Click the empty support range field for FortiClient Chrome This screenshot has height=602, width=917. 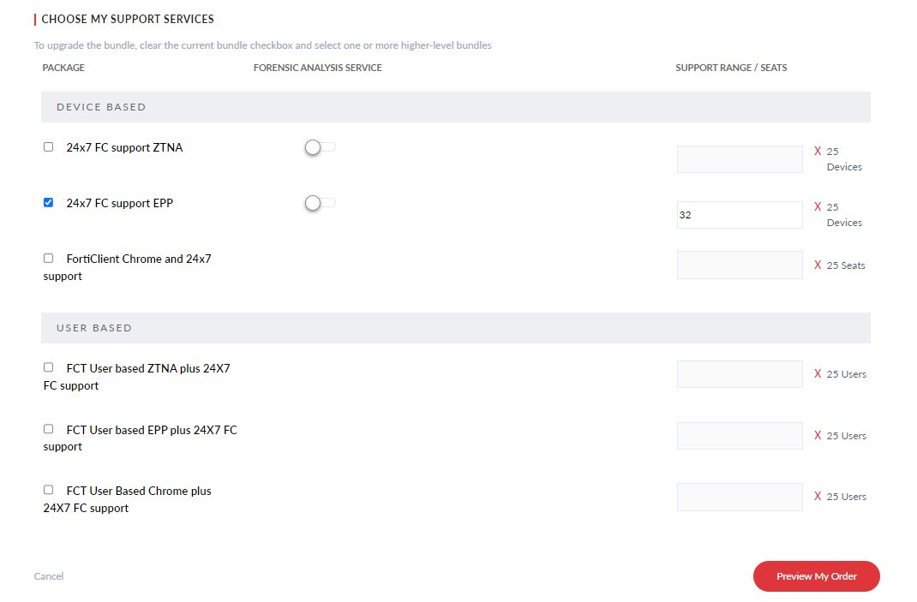pyautogui.click(x=739, y=265)
